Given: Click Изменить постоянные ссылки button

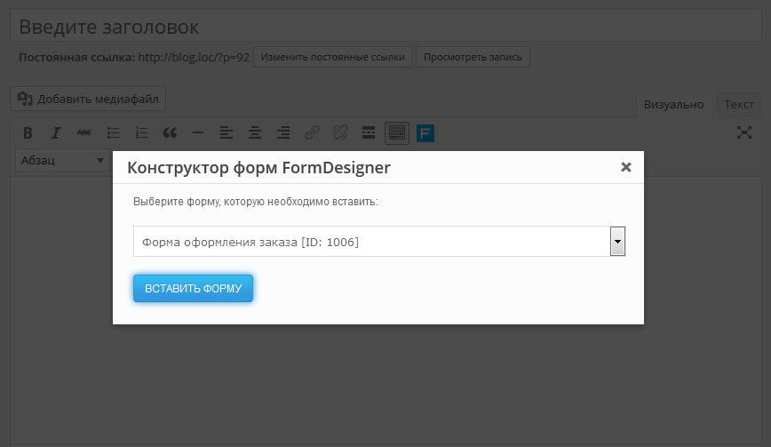Looking at the screenshot, I should pos(333,57).
